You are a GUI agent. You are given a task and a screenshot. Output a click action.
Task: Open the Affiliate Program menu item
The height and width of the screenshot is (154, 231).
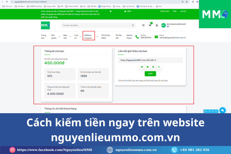point(89,36)
